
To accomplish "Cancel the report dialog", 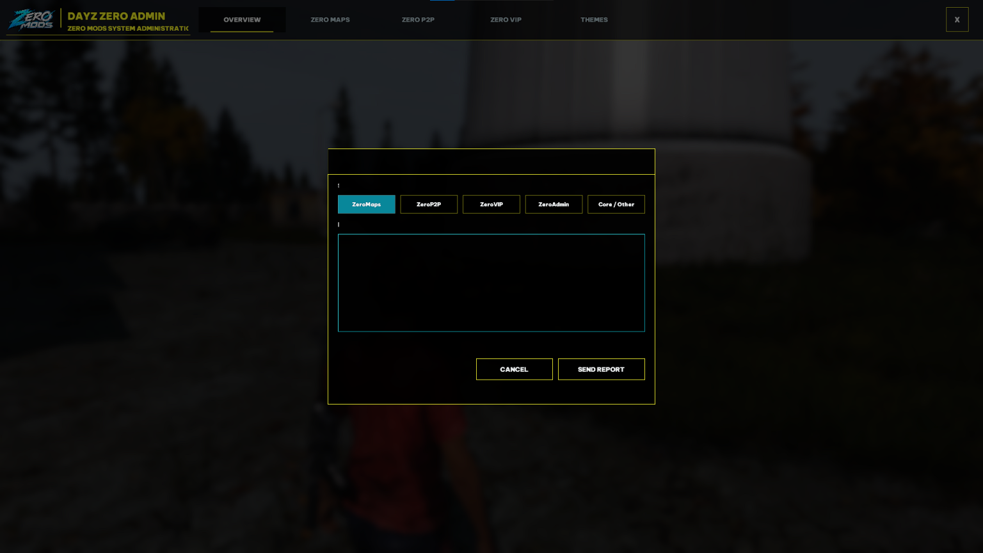I will pos(514,369).
